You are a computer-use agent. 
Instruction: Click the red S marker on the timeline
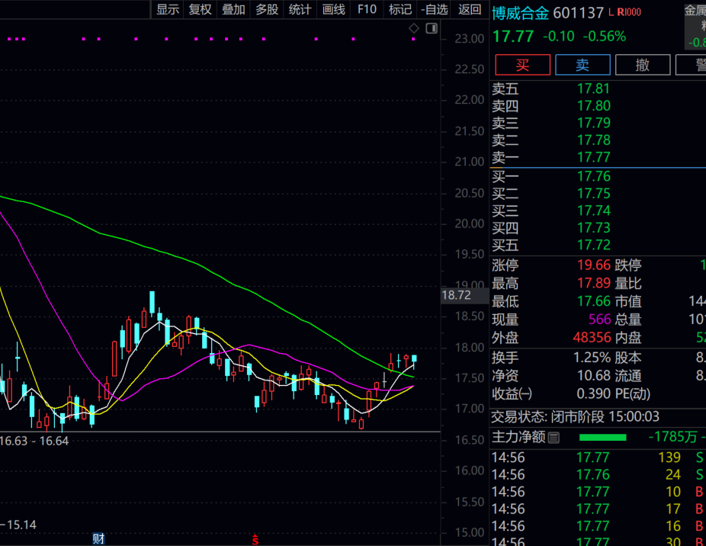pyautogui.click(x=255, y=539)
